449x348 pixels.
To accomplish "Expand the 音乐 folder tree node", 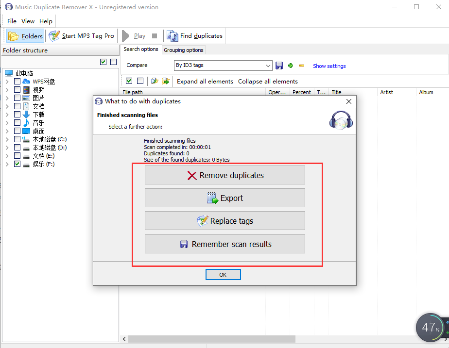I will pos(7,123).
